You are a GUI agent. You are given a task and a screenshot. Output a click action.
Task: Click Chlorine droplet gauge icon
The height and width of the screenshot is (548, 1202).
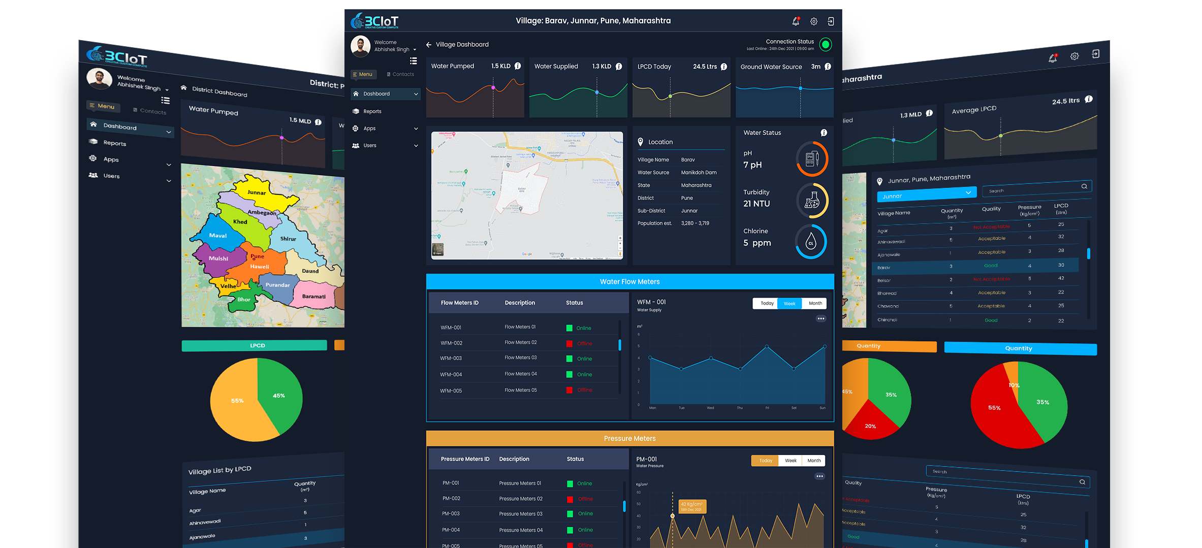(x=811, y=242)
